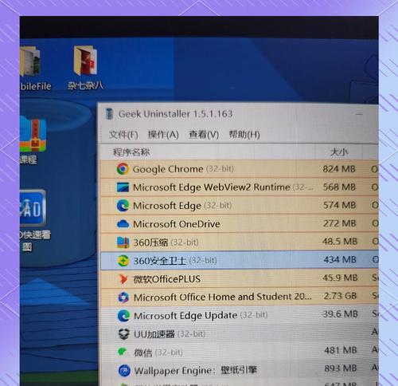Select Microsoft Edge Update row
The height and width of the screenshot is (386, 398).
240,316
